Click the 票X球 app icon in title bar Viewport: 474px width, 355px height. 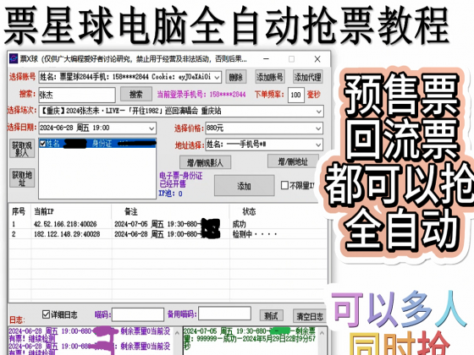[14, 58]
